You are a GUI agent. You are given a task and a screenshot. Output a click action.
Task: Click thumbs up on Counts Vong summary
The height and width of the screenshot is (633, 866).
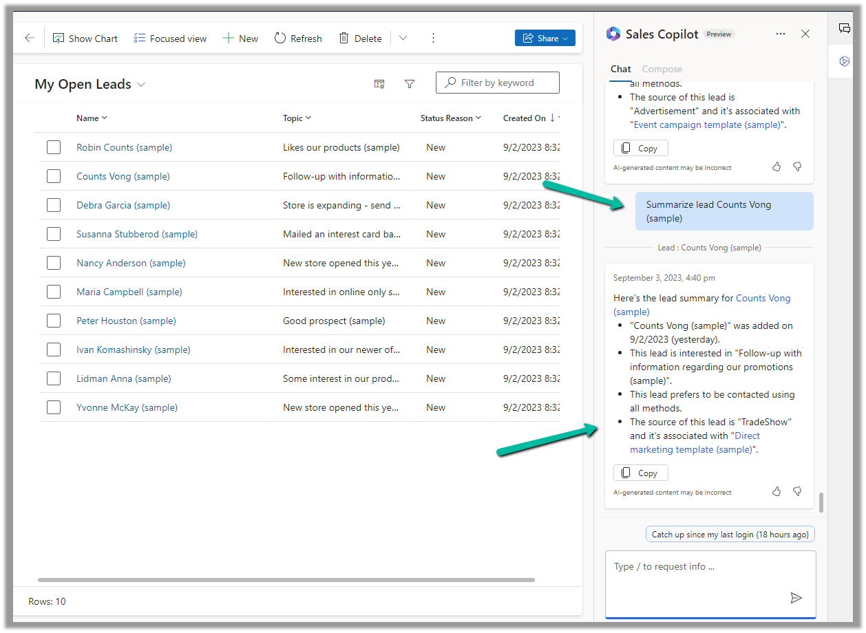point(777,491)
